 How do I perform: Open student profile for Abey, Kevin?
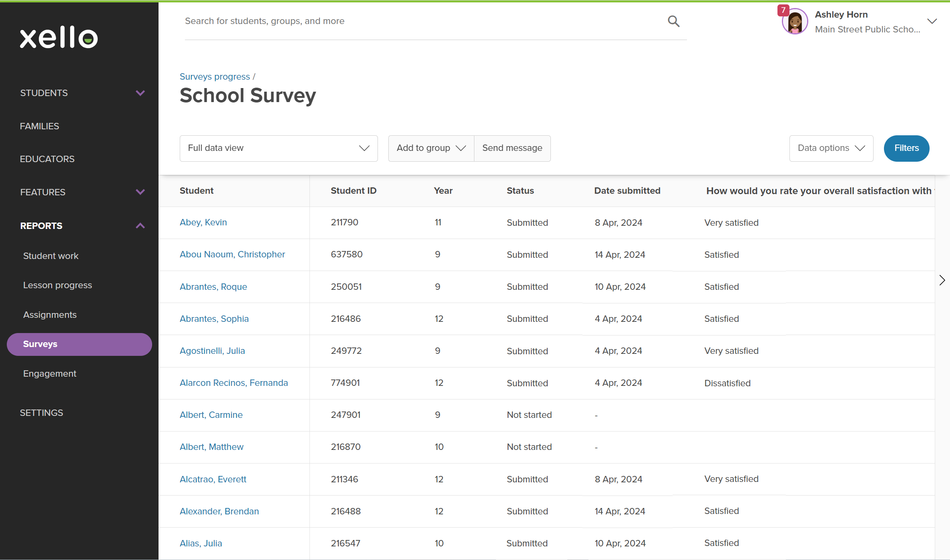(203, 222)
